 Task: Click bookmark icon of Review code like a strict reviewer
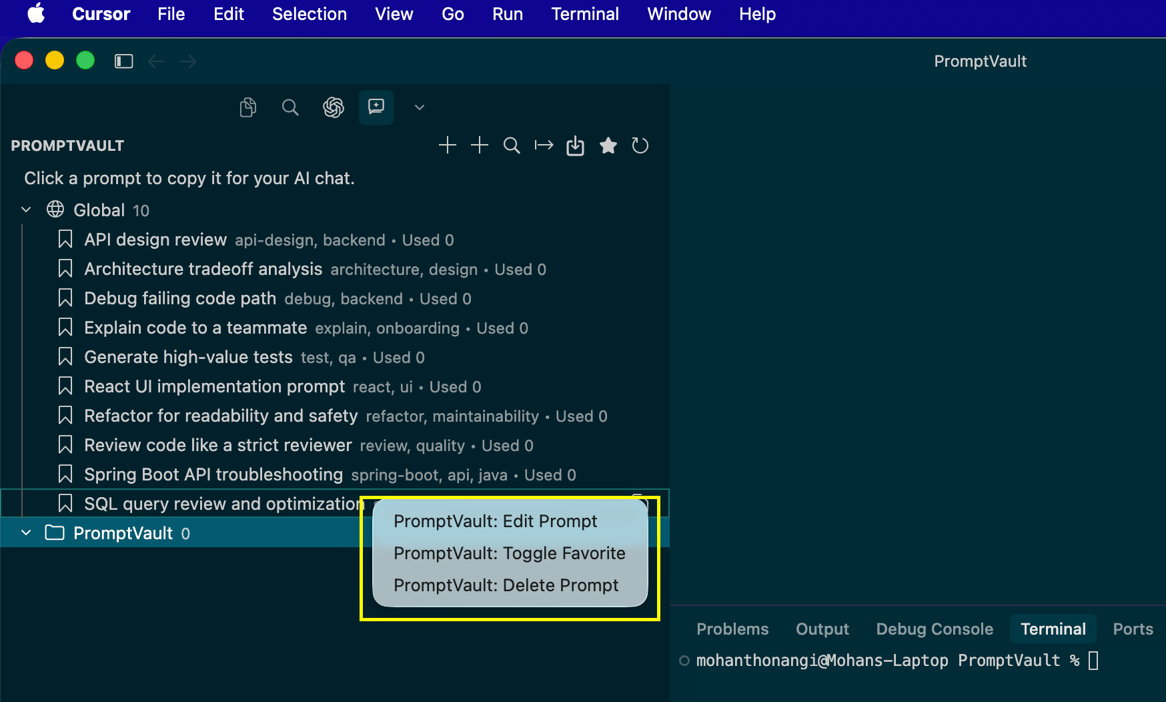click(65, 445)
